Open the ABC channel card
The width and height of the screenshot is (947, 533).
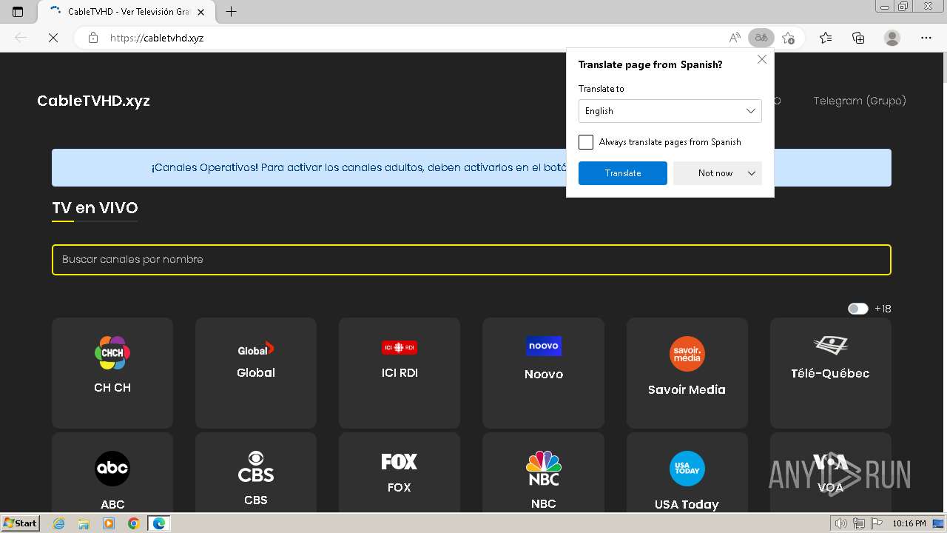[x=112, y=473]
